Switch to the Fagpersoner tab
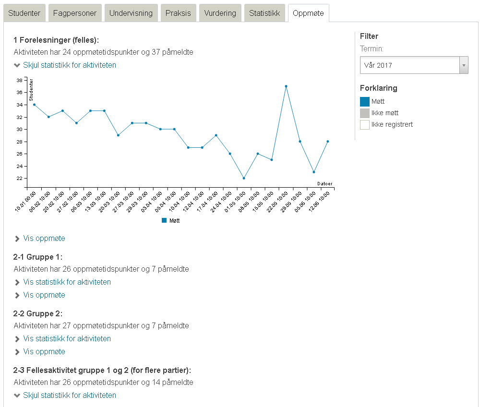This screenshot has width=480, height=407. pyautogui.click(x=75, y=13)
